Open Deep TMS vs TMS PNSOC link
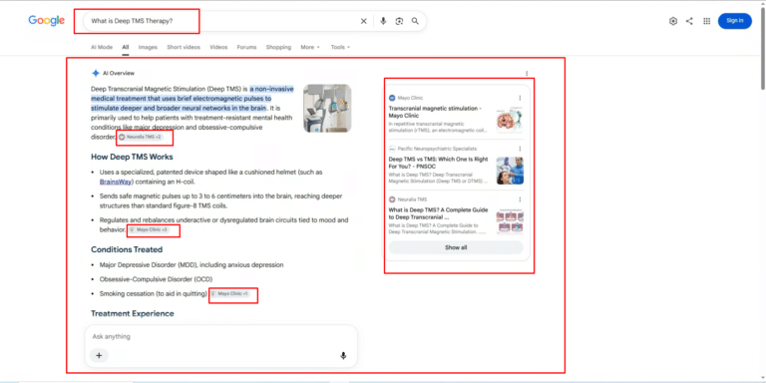766x383 pixels. tap(438, 163)
